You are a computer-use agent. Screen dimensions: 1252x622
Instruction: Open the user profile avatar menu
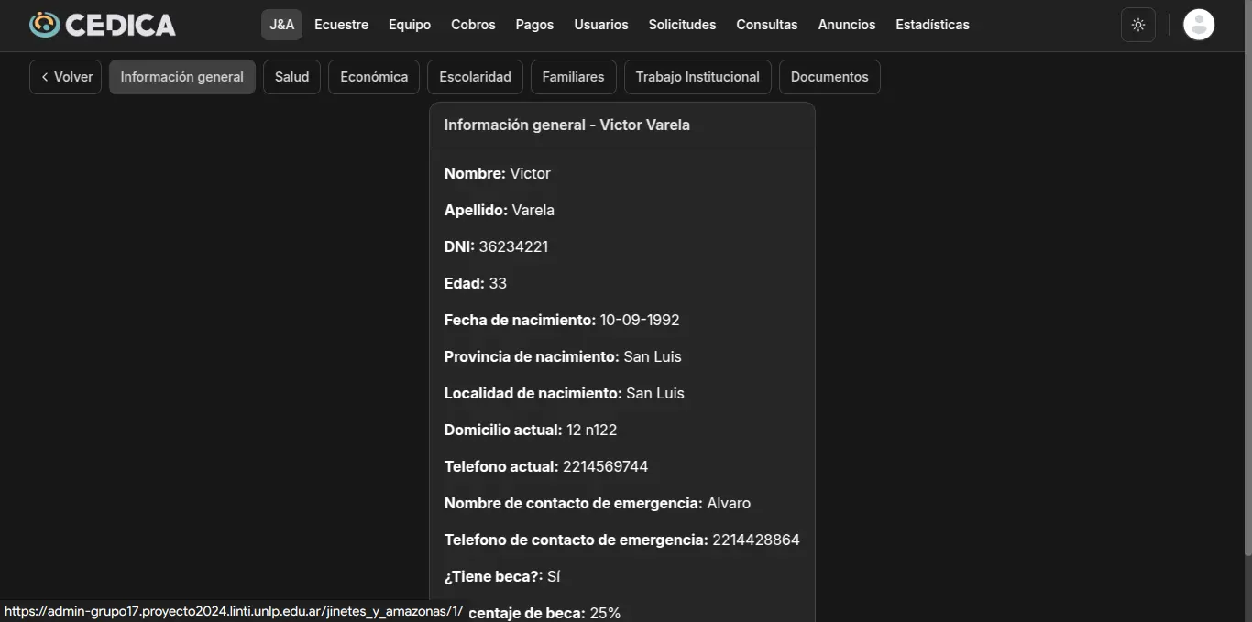[1199, 25]
